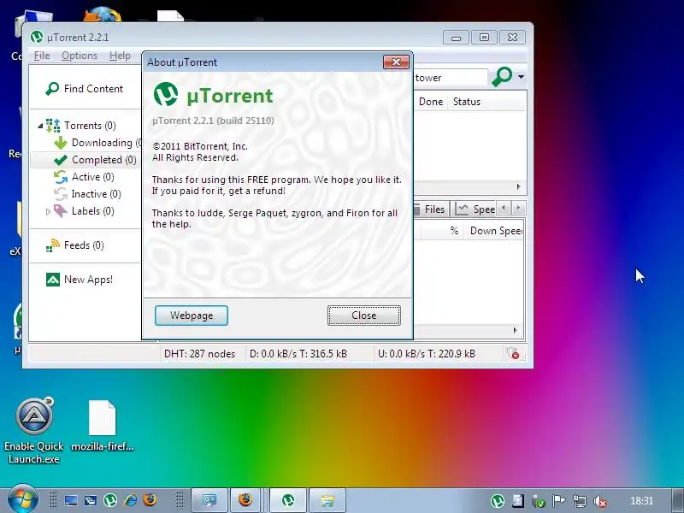
Task: Click the tab strip right scroll arrow
Action: [x=518, y=208]
